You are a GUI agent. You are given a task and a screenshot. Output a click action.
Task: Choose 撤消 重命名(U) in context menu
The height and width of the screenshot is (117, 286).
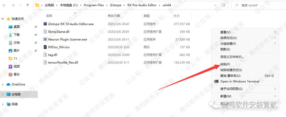(245, 76)
